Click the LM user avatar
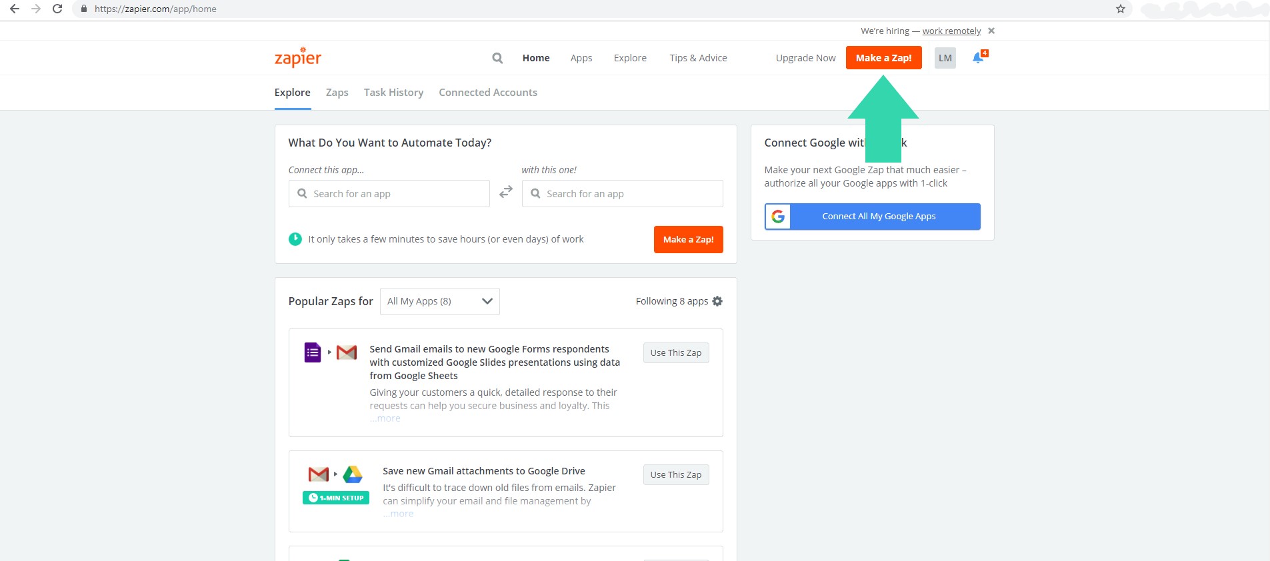1270x561 pixels. pos(945,58)
